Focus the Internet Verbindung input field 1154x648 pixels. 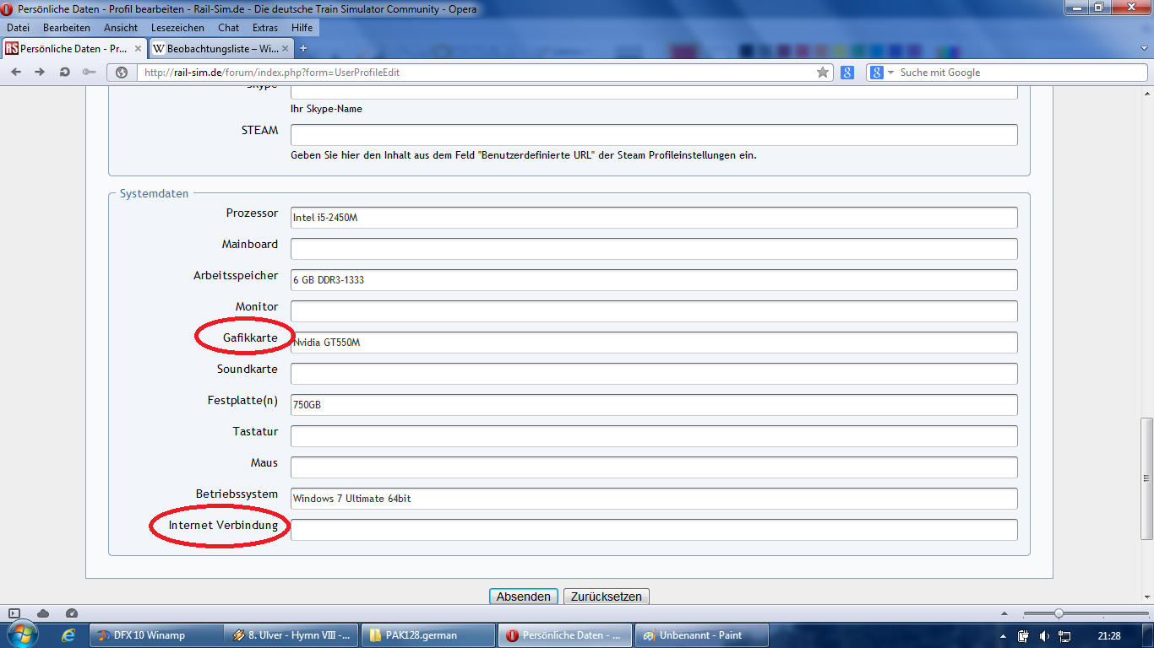click(x=654, y=530)
